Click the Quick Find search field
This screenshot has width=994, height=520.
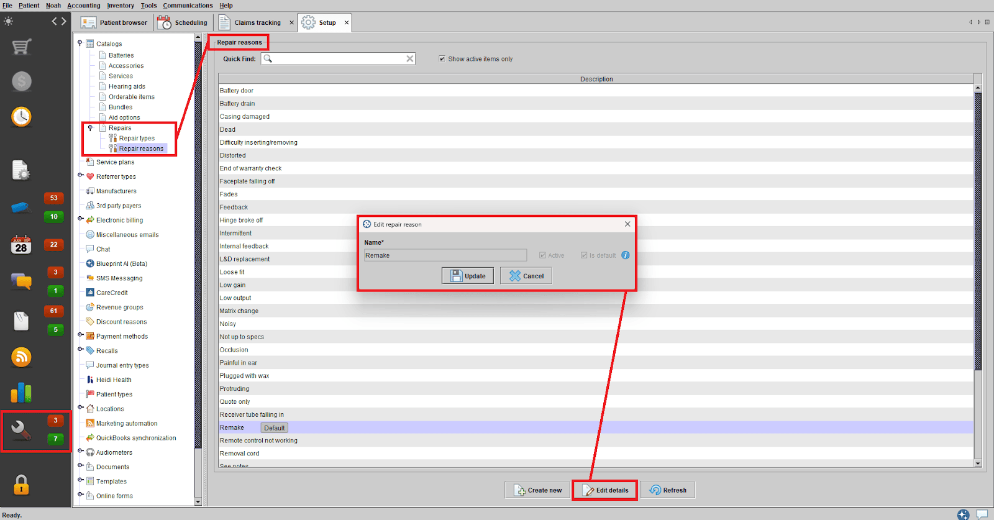(x=339, y=59)
